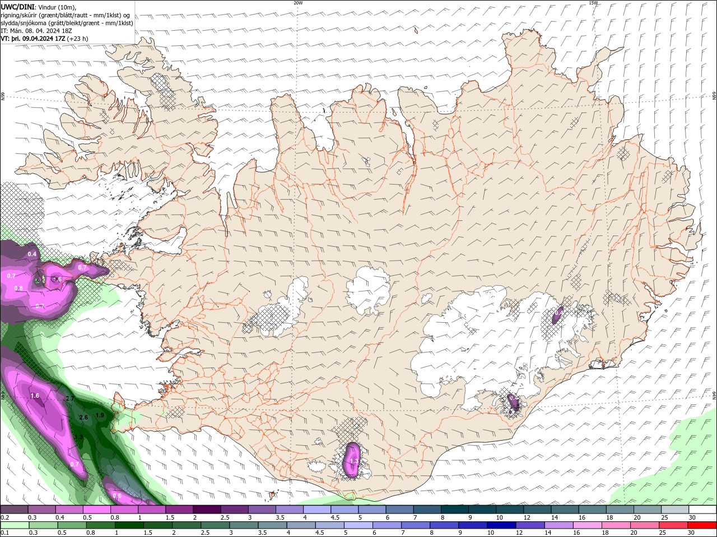Click the 20W longitude label
717x537 pixels.
click(x=298, y=3)
